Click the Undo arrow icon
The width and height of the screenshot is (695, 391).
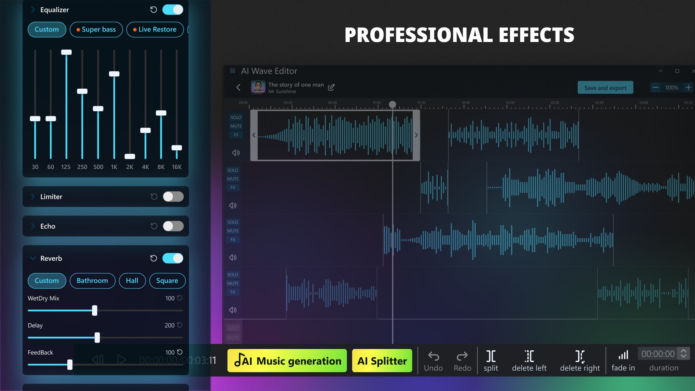tap(433, 356)
